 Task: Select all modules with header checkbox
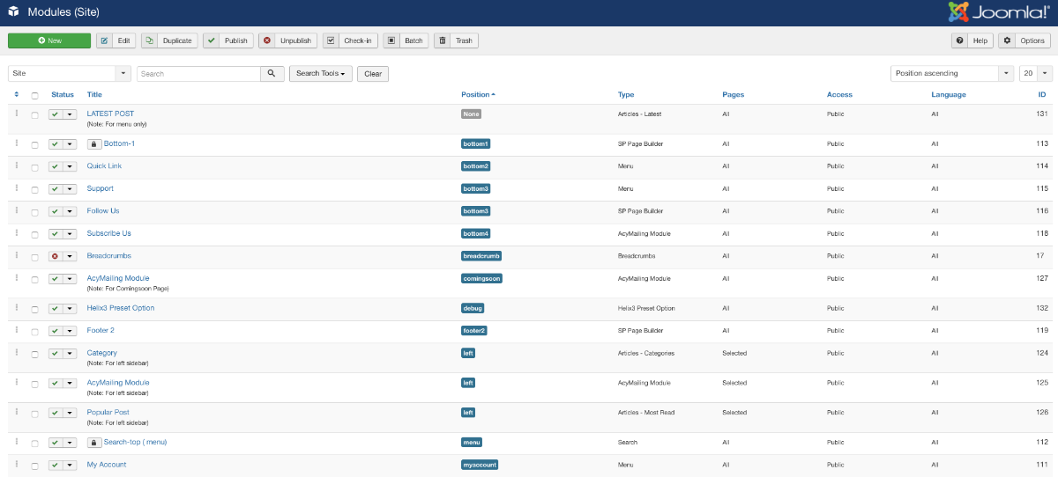pyautogui.click(x=35, y=95)
